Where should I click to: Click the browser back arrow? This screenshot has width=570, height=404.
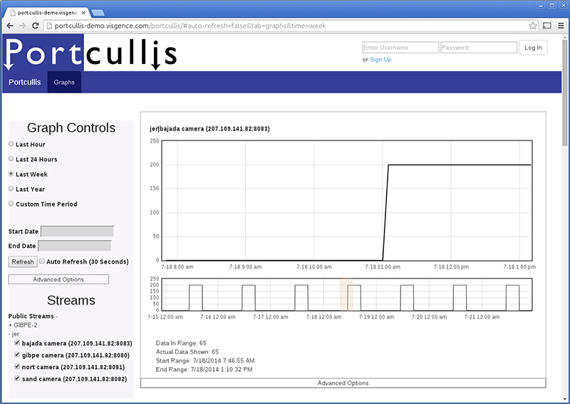click(x=10, y=26)
